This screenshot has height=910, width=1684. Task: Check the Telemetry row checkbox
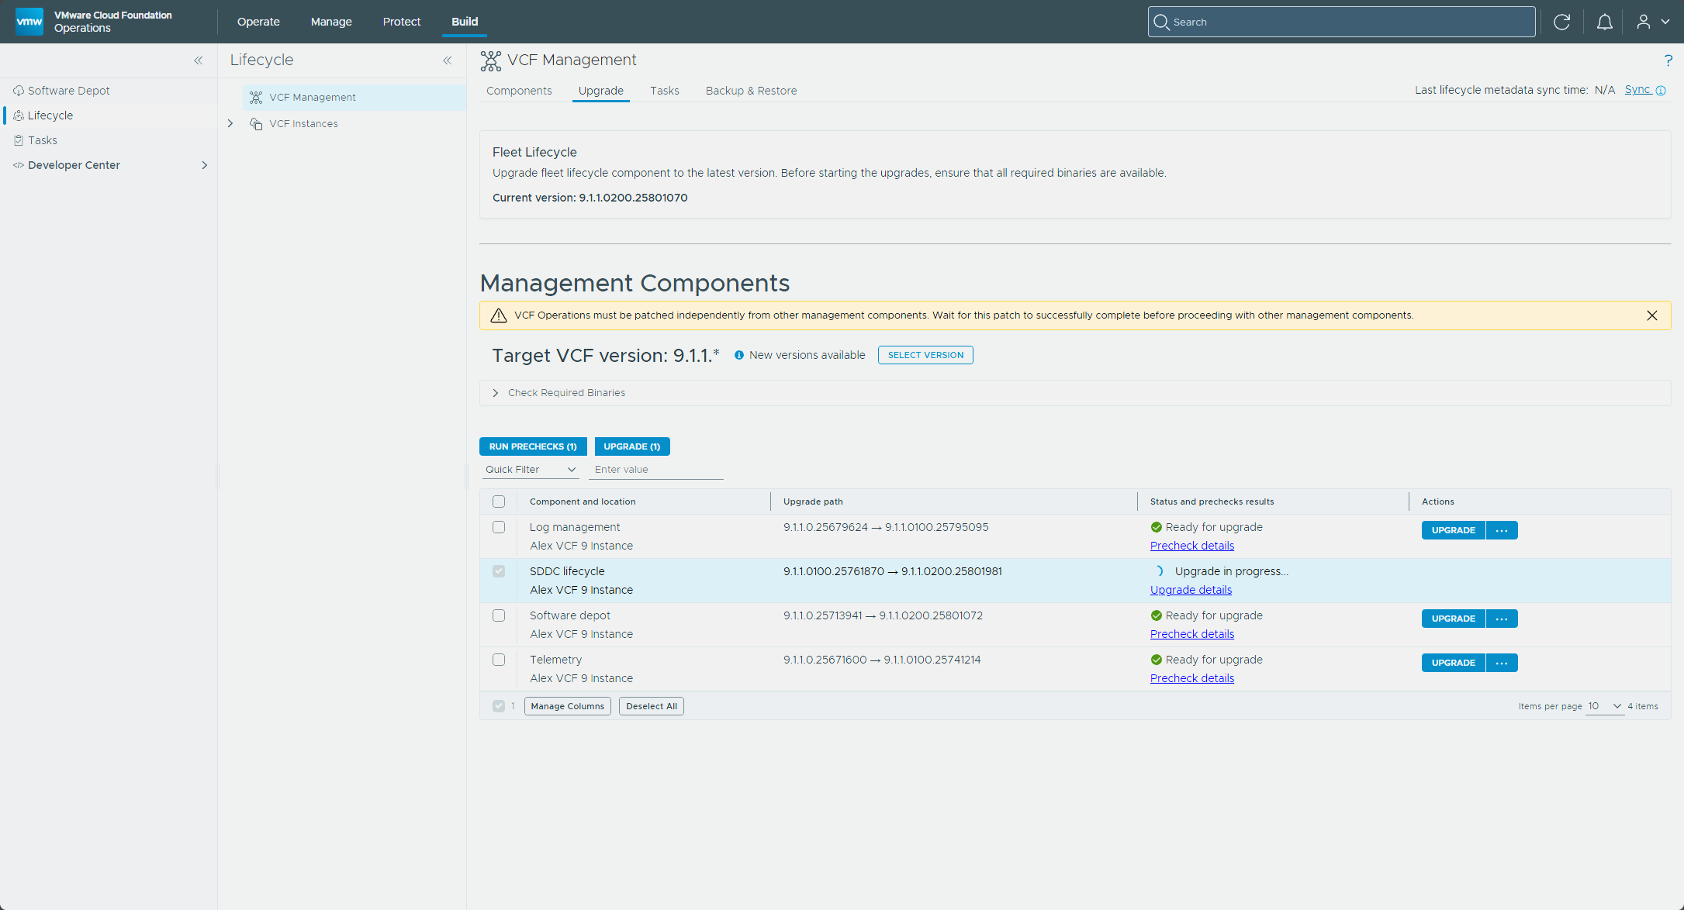499,660
